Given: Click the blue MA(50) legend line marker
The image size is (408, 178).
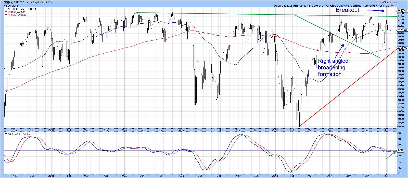Looking at the screenshot, I should 6,12.
